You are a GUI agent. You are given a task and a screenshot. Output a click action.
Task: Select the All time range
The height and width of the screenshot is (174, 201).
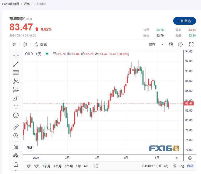point(86,166)
